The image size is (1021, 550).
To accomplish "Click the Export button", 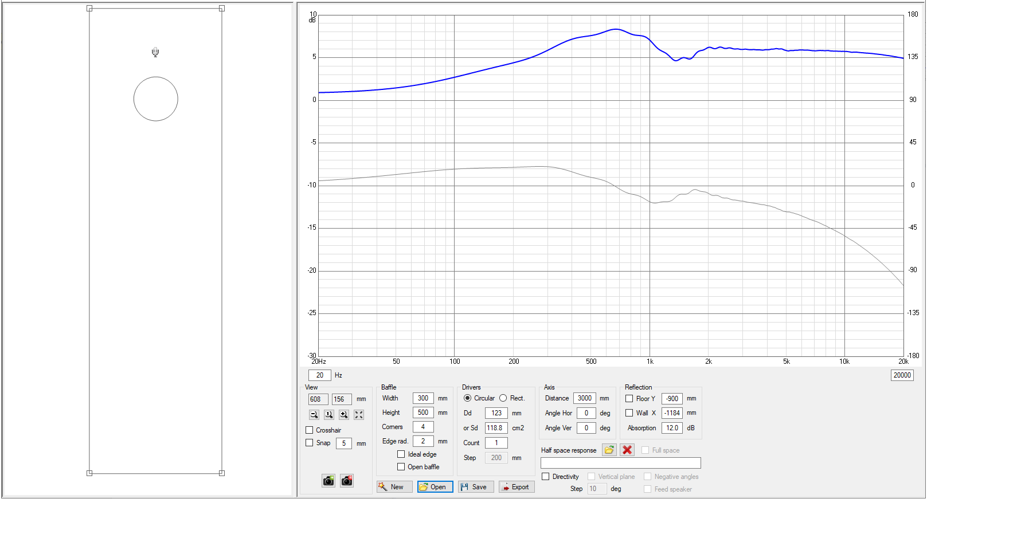I will [517, 487].
